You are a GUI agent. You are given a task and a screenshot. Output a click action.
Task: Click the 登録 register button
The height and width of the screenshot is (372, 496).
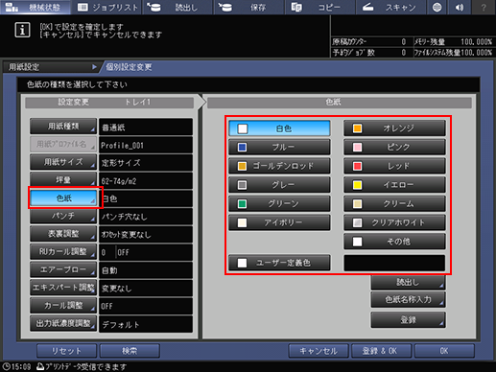tap(408, 319)
